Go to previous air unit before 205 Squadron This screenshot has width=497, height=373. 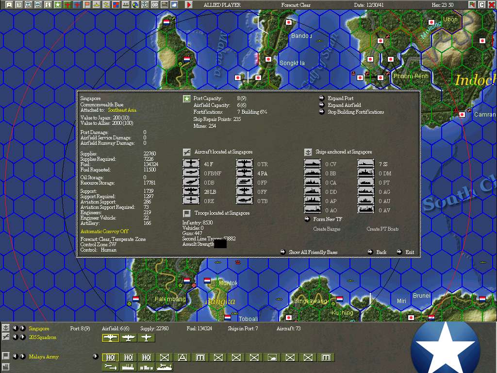tap(15, 337)
